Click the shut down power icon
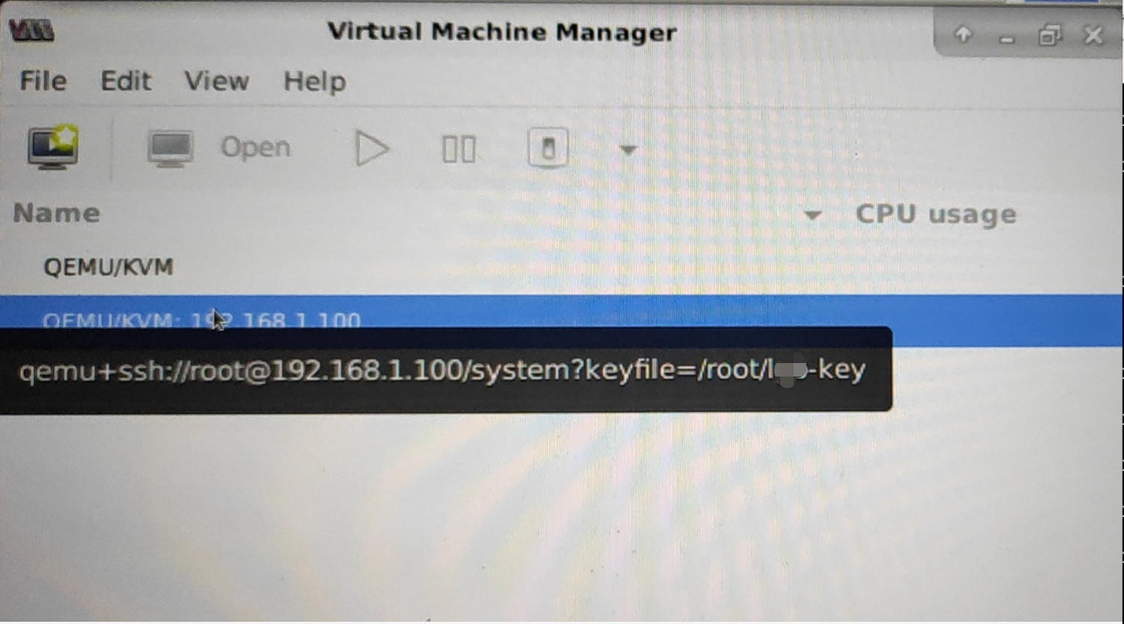 tap(548, 148)
